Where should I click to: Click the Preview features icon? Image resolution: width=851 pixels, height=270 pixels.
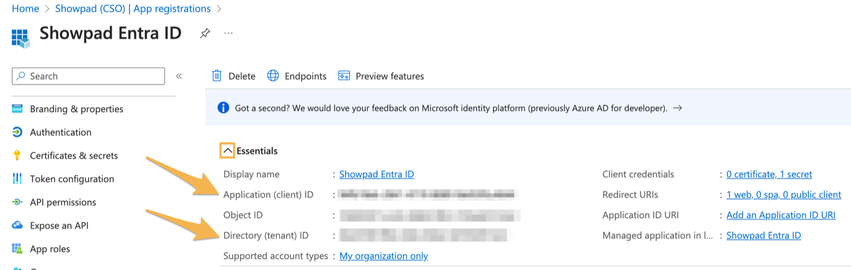pos(344,76)
